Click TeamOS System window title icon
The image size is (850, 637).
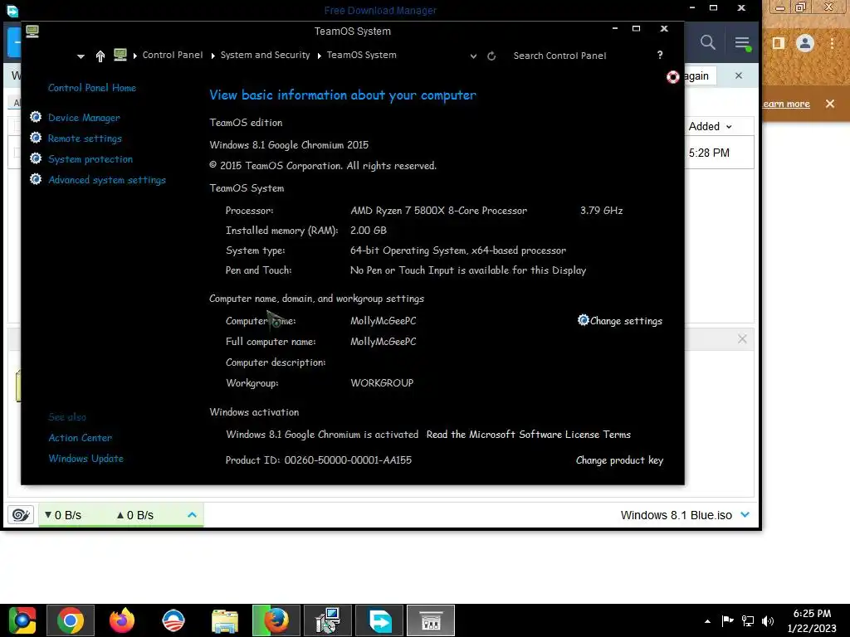32,32
